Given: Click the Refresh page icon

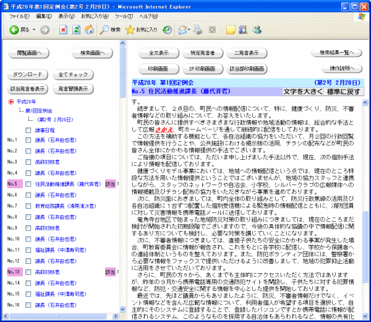Looking at the screenshot, I should pos(77,30).
